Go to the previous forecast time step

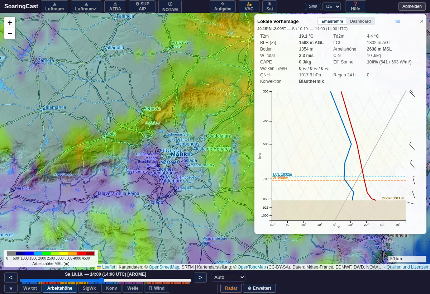11,278
